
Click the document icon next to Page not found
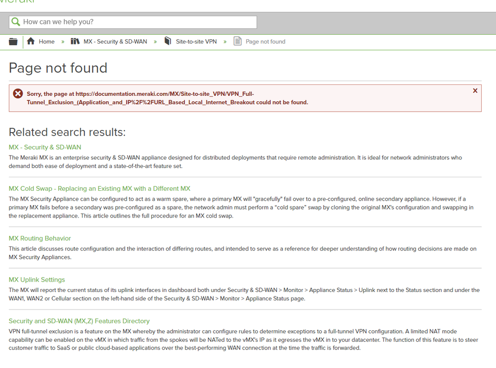pyautogui.click(x=238, y=41)
